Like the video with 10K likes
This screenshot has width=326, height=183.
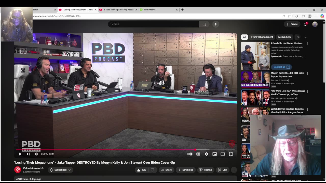click(141, 170)
